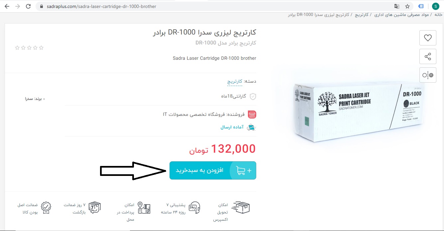Click the shopping cart plus icon

point(244,170)
